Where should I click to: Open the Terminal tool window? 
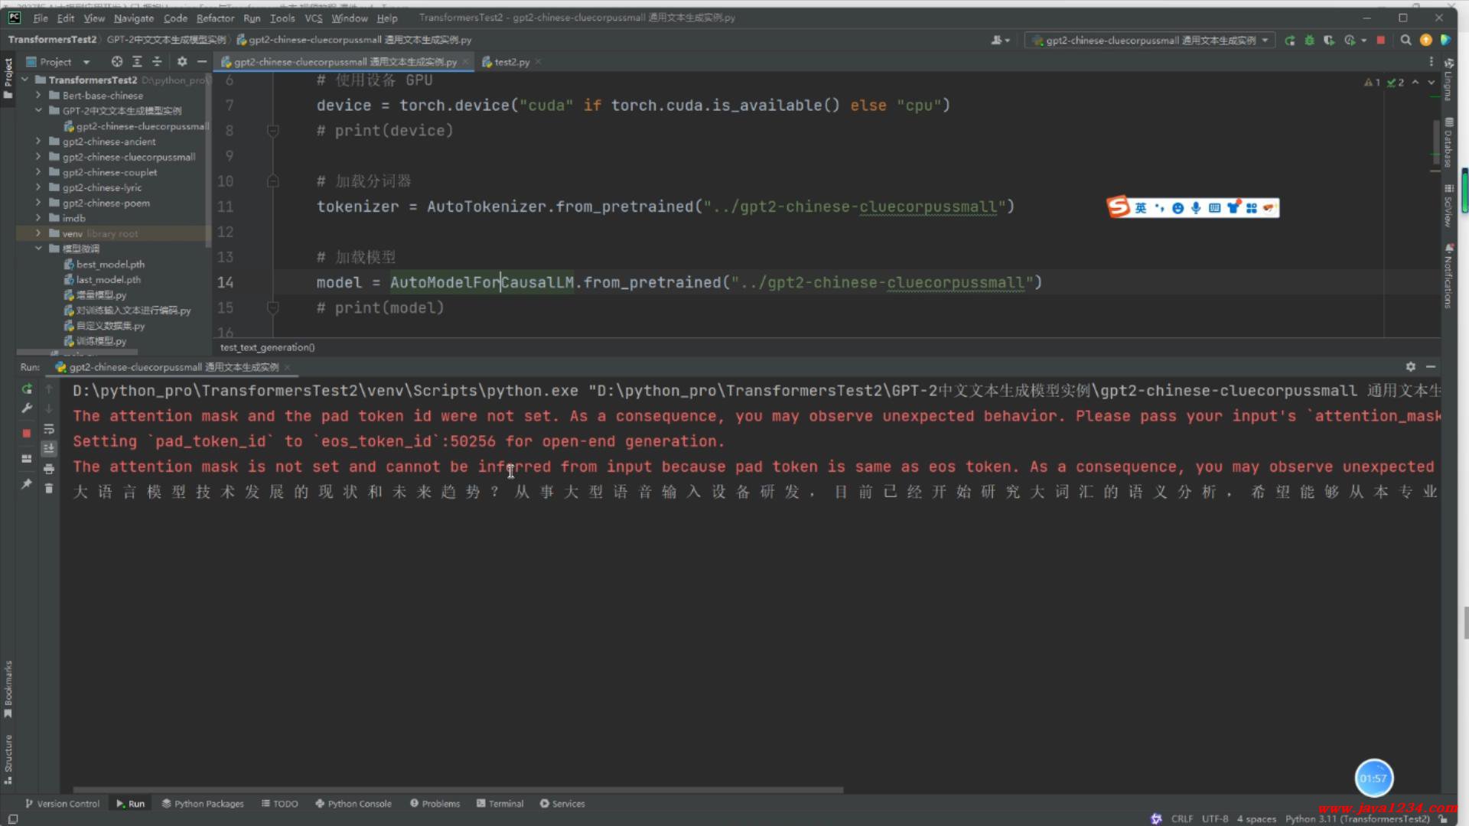coord(500,804)
